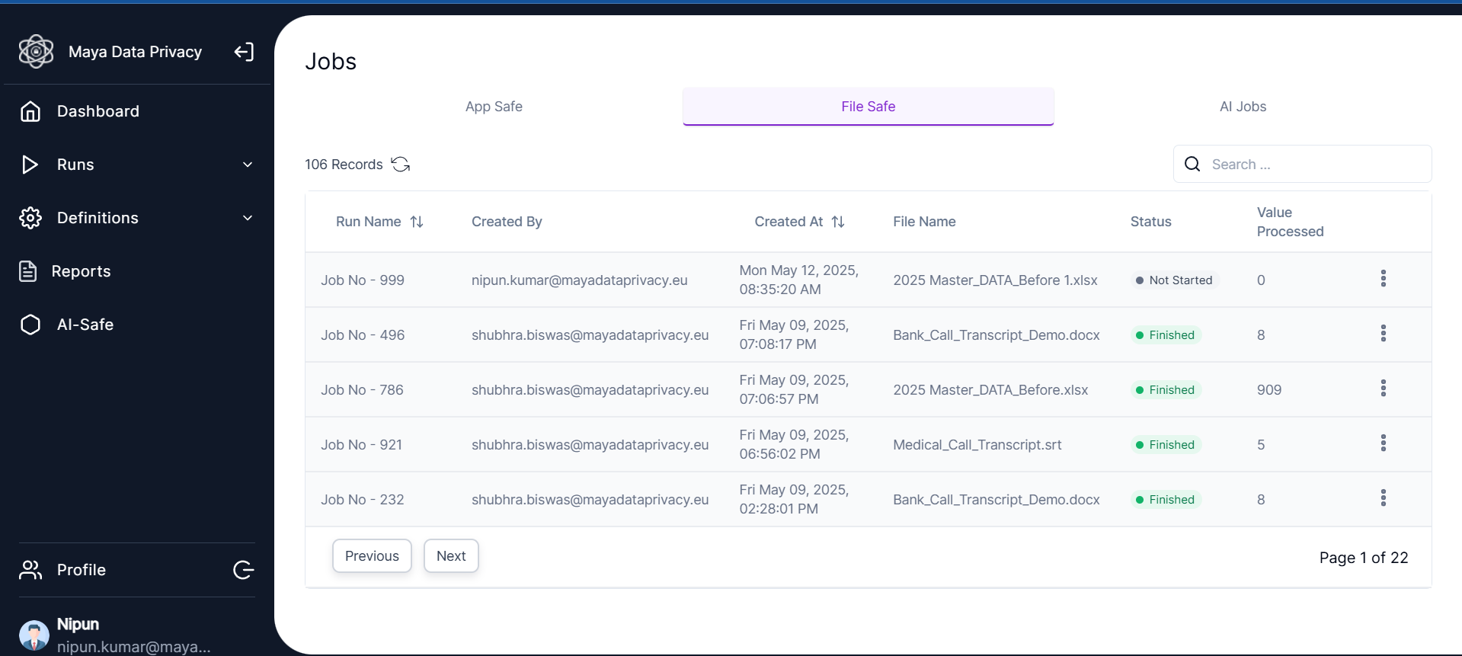Image resolution: width=1462 pixels, height=656 pixels.
Task: Open actions menu for Job No - 999
Action: pyautogui.click(x=1383, y=279)
